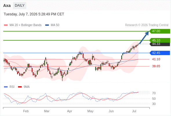
Task: Click the RSI 30 level label
Action: [x=154, y=104]
